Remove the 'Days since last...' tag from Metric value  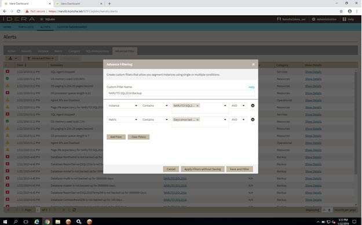(198, 119)
